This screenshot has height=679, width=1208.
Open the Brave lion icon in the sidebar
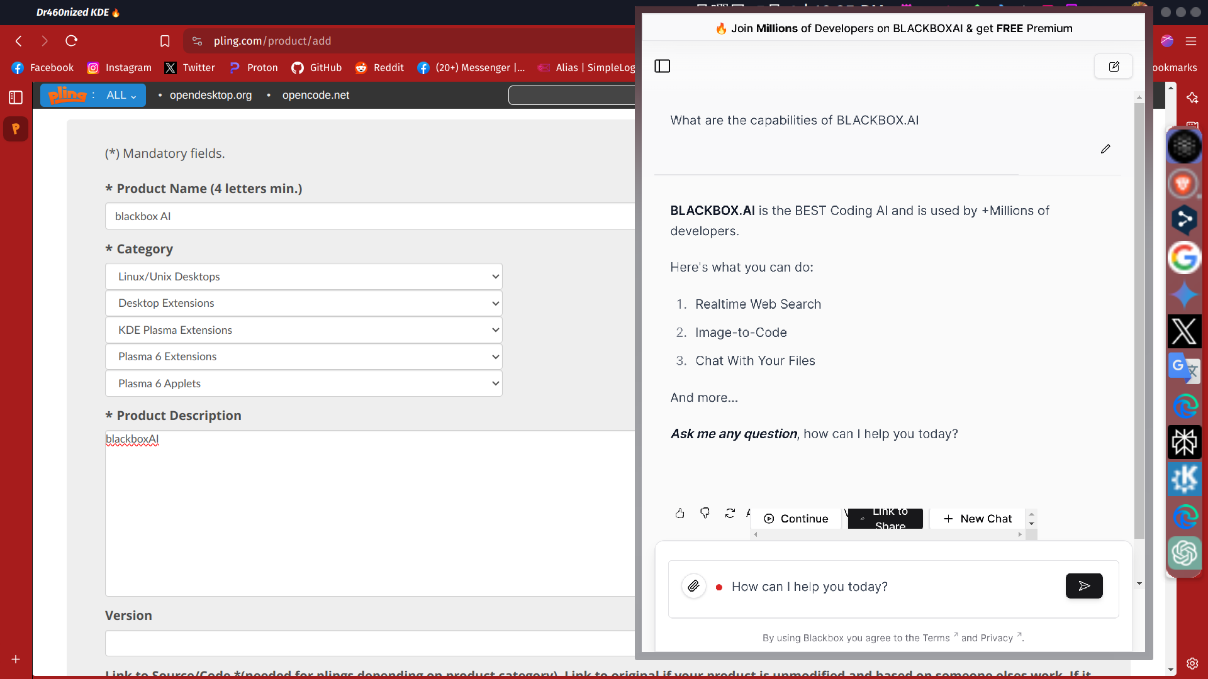pos(1183,184)
